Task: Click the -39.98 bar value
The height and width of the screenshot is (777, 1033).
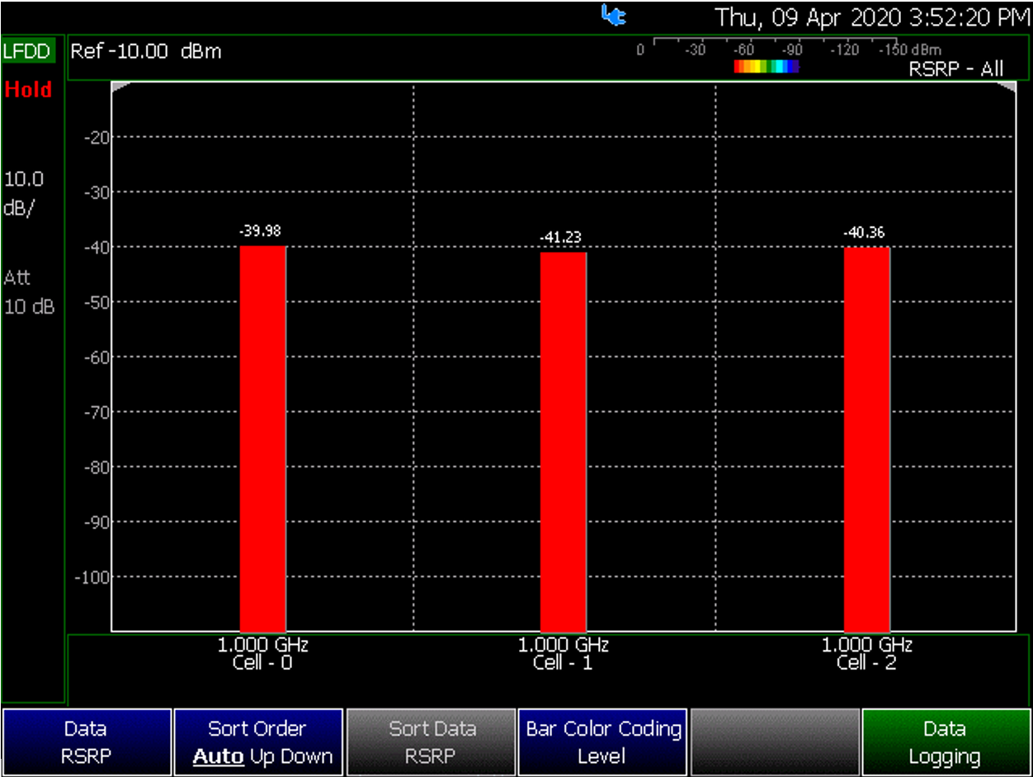Action: coord(259,232)
